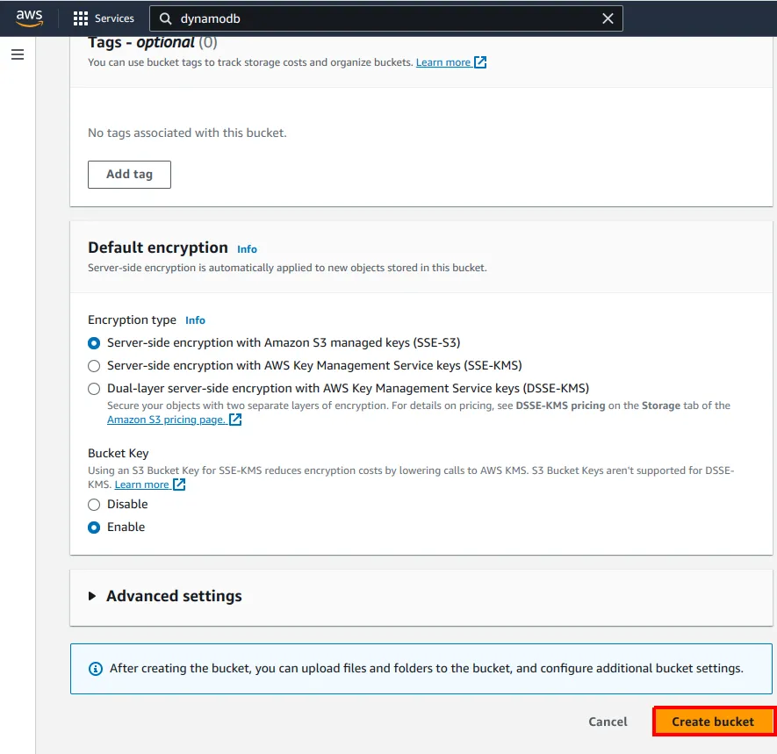
Task: Click the 'Default encryption' heading
Action: point(158,248)
